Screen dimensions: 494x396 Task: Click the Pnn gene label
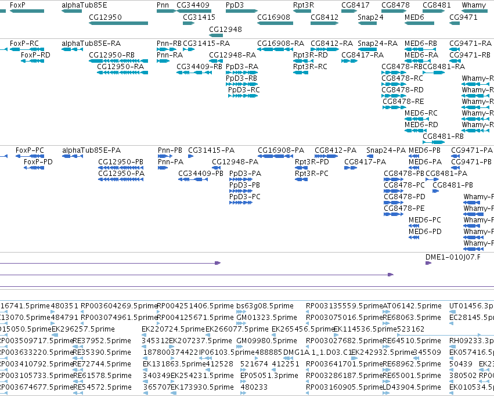(163, 5)
